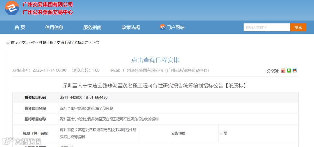
Task: Go to 交通工程 breadcrumb link
Action: (x=64, y=43)
